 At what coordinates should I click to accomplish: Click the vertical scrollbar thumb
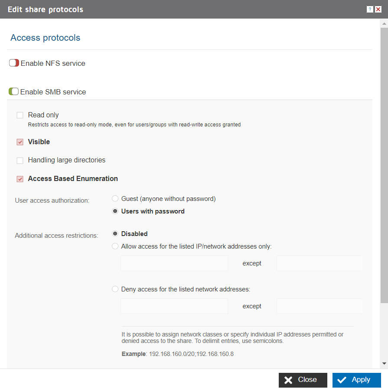[384, 165]
